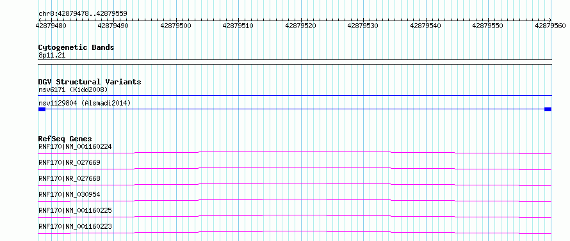Open variant nsv6171 (Kidd2008)
Image resolution: width=570 pixels, height=241 pixels.
coord(73,89)
